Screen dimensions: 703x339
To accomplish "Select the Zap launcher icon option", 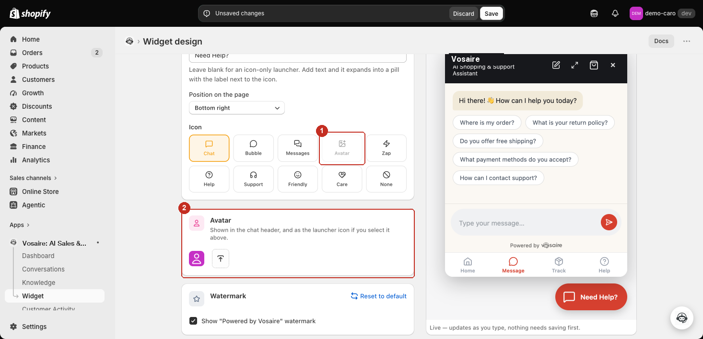I will (387, 148).
